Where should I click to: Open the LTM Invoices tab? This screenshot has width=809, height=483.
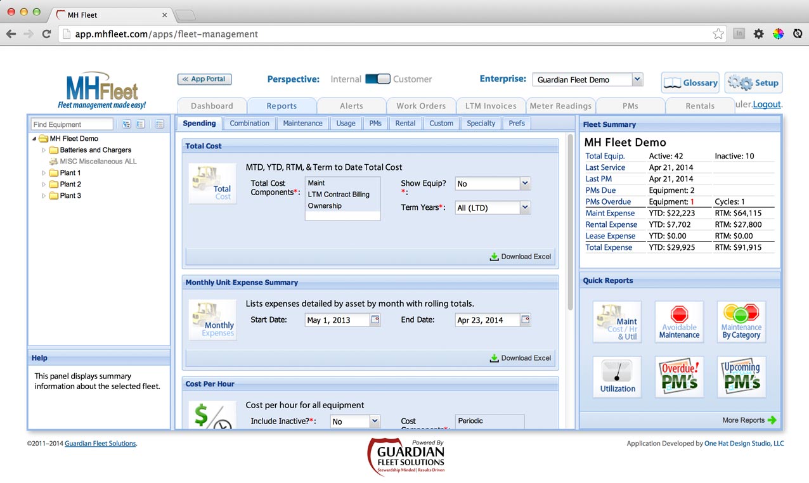(491, 106)
